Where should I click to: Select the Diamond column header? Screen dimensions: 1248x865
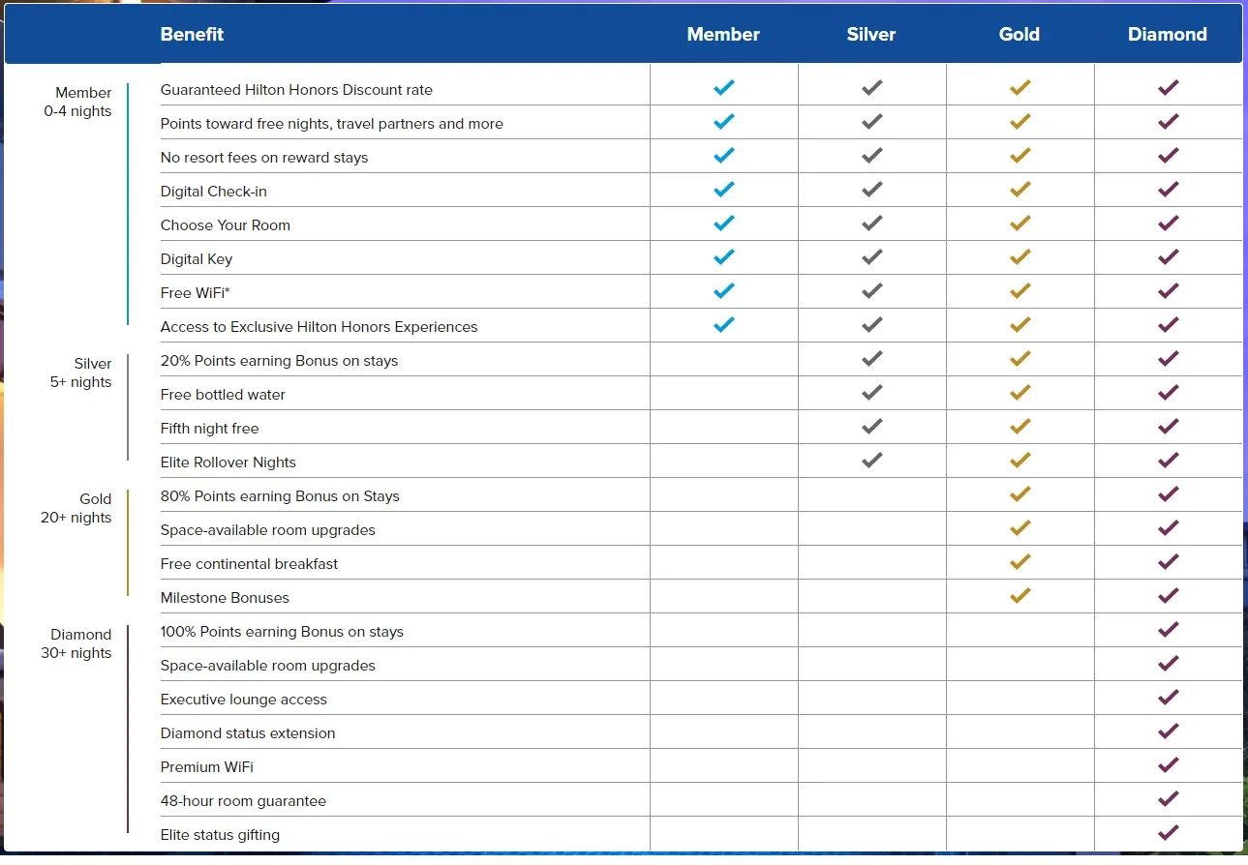pyautogui.click(x=1168, y=35)
